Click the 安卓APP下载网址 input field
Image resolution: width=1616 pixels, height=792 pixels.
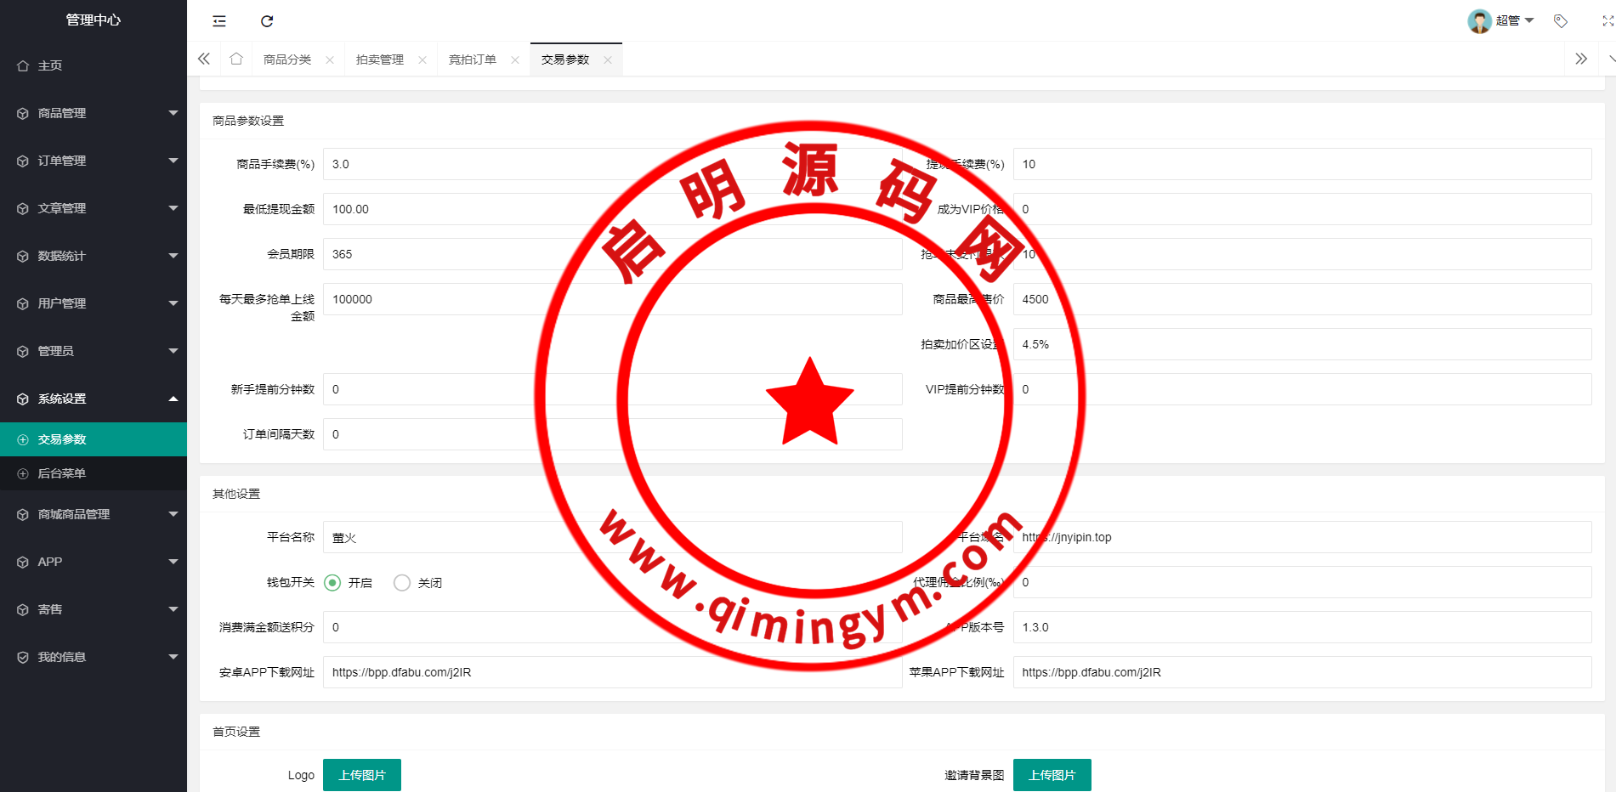click(612, 672)
